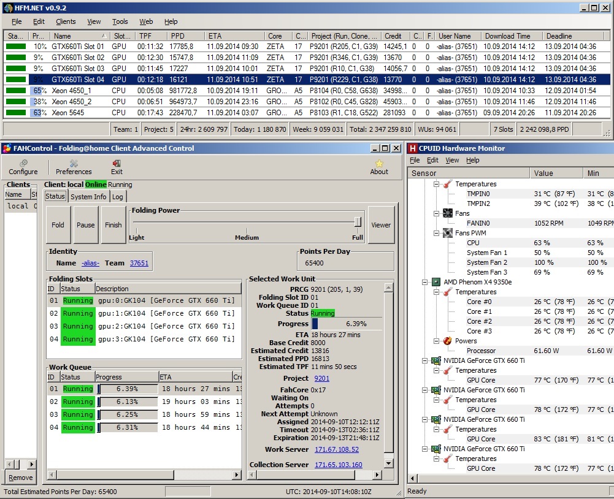Click right arrow of Folding panel horizontal scrollbar
The width and height of the screenshot is (614, 499).
click(236, 474)
